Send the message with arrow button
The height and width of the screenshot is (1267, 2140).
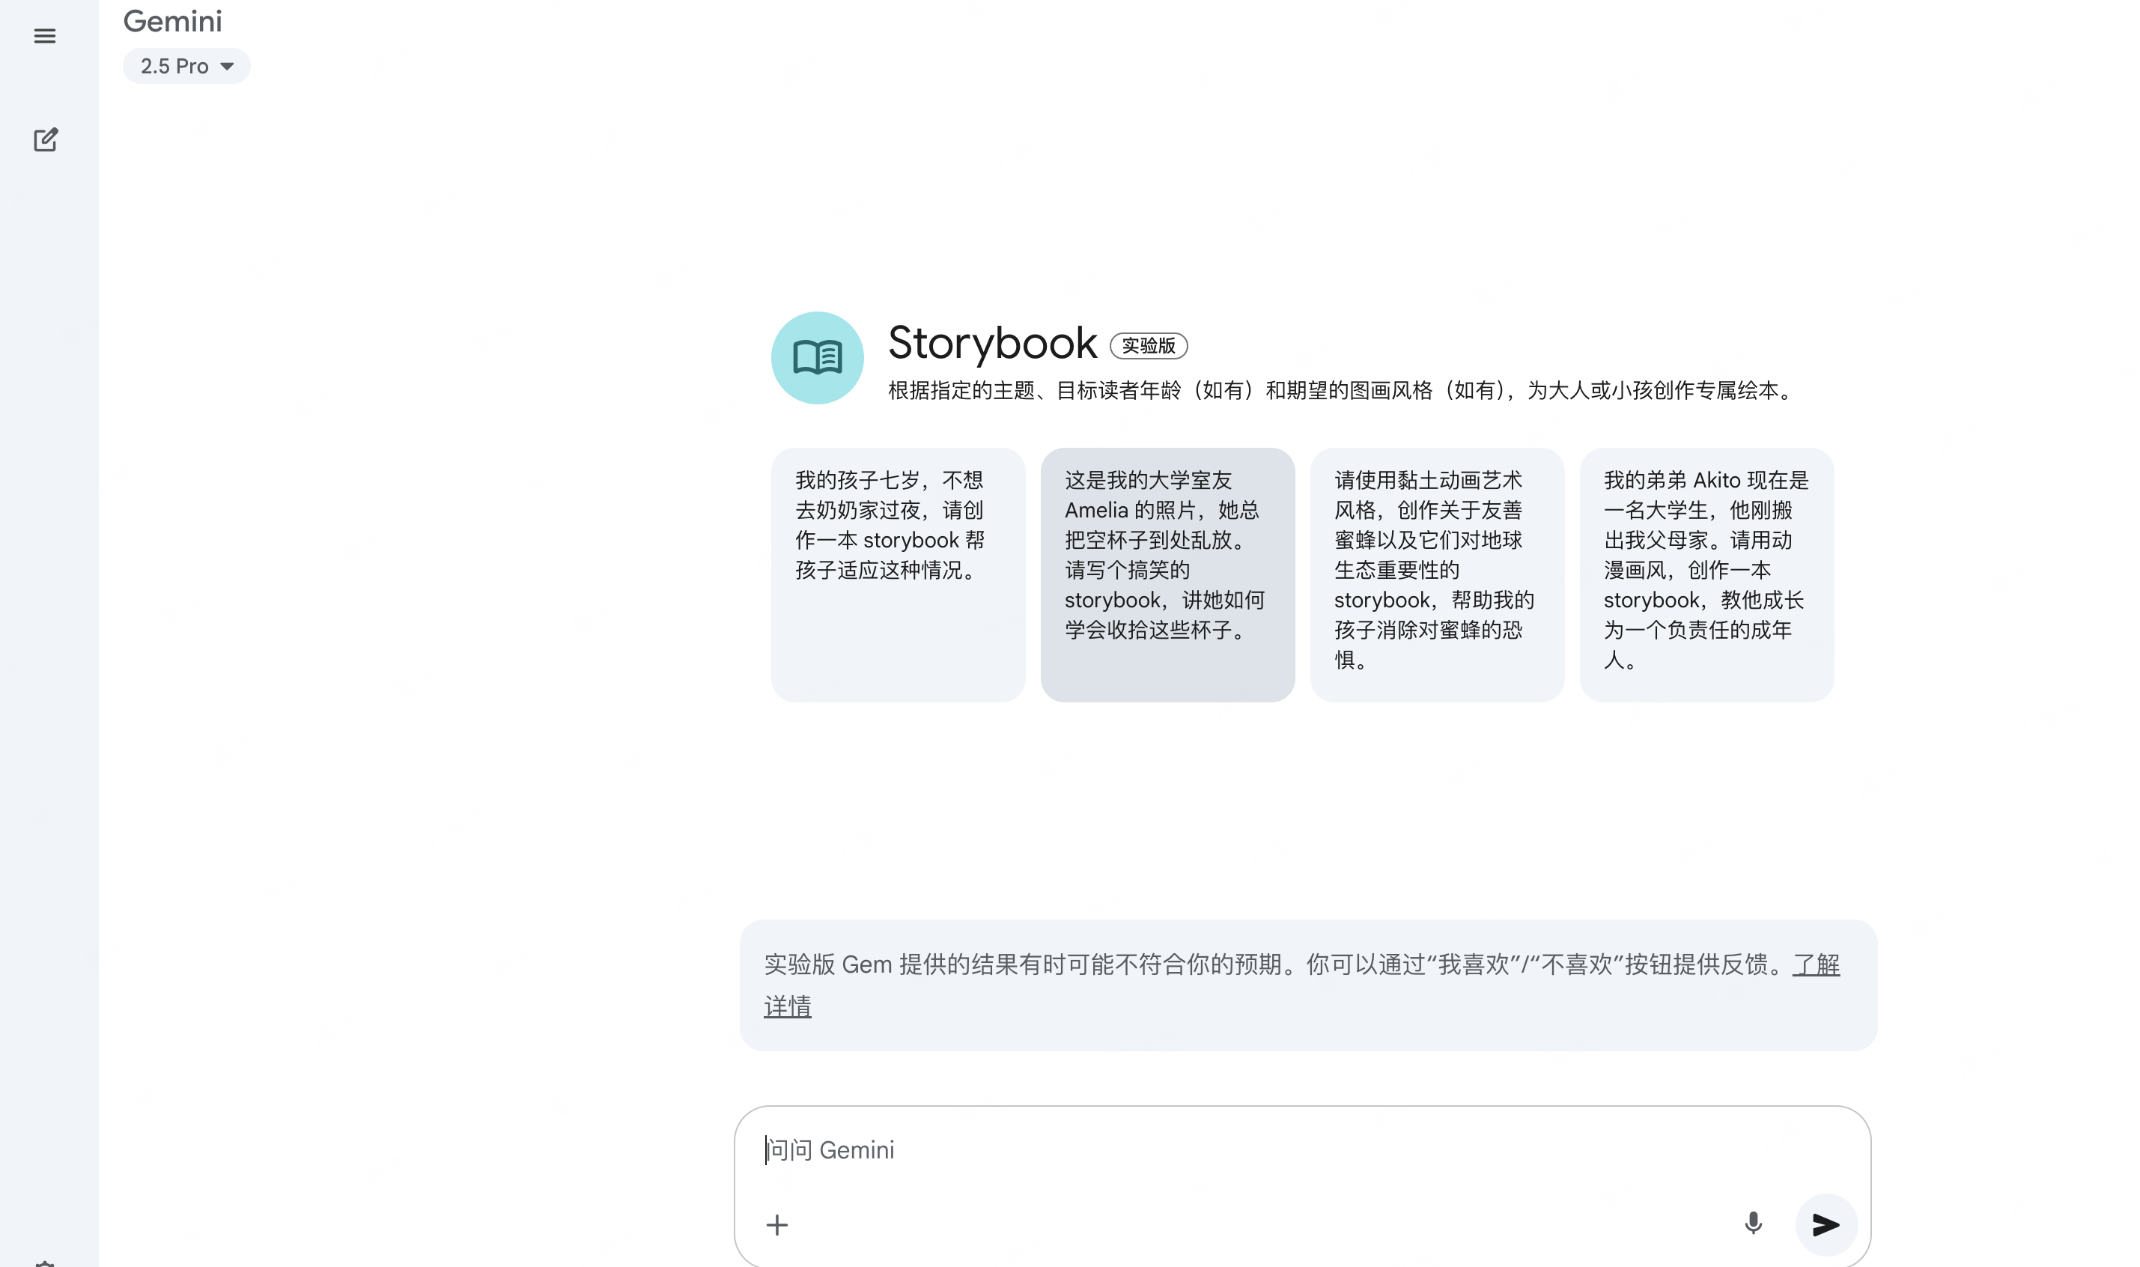1826,1225
